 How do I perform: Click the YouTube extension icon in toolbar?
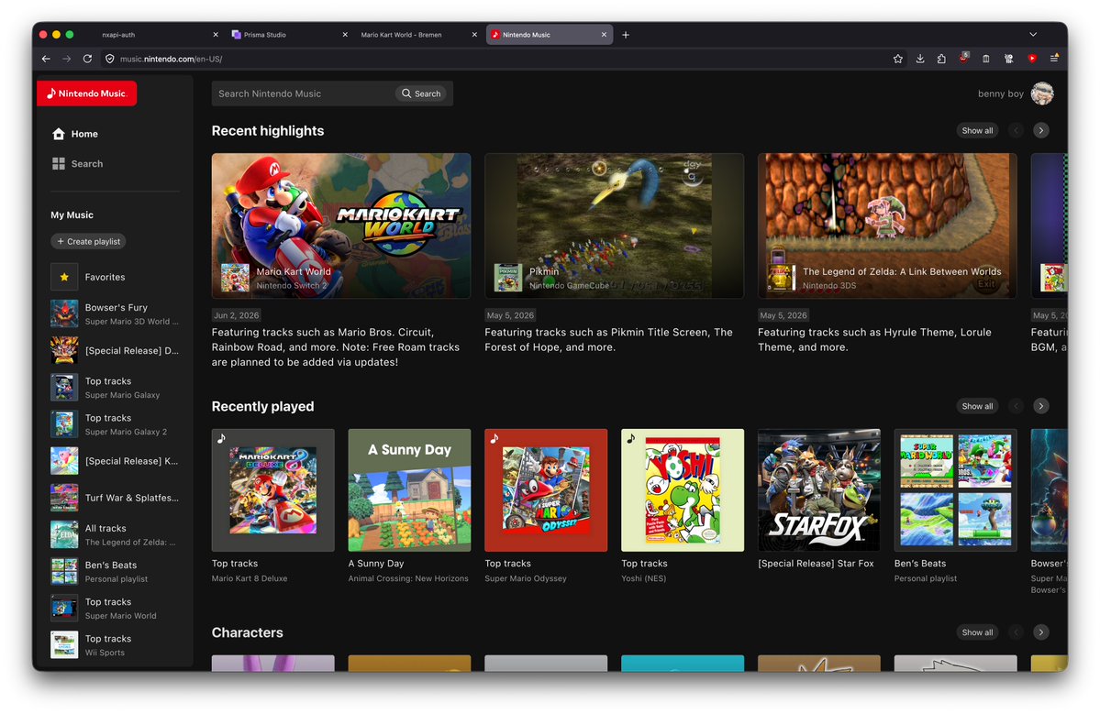coord(1032,59)
